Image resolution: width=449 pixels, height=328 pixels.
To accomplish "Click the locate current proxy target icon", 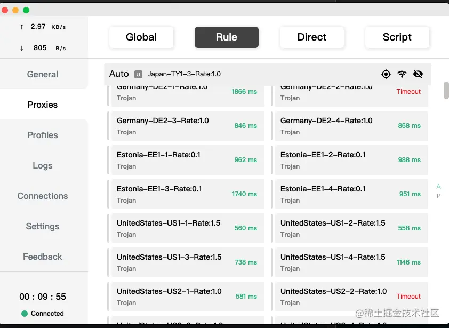I will [x=386, y=74].
